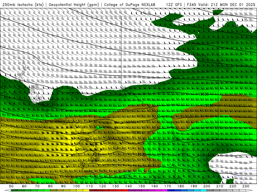This screenshot has width=257, height=192.
Task: Click the 10140 height contour label
Action: click(x=131, y=122)
